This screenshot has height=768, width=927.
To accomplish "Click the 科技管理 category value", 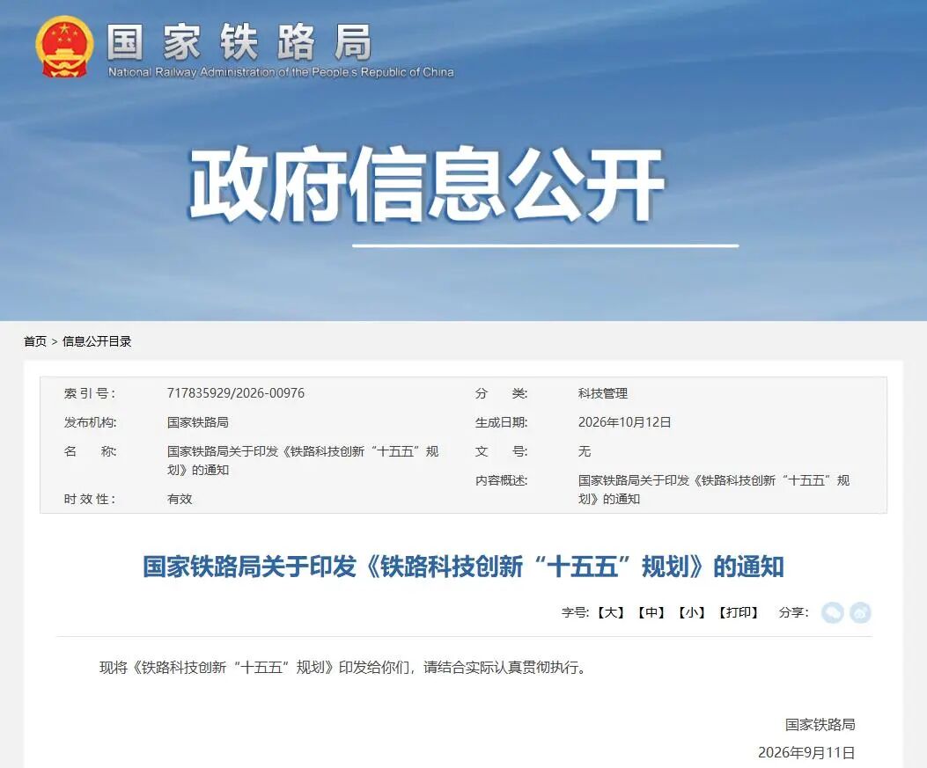I will coord(603,393).
